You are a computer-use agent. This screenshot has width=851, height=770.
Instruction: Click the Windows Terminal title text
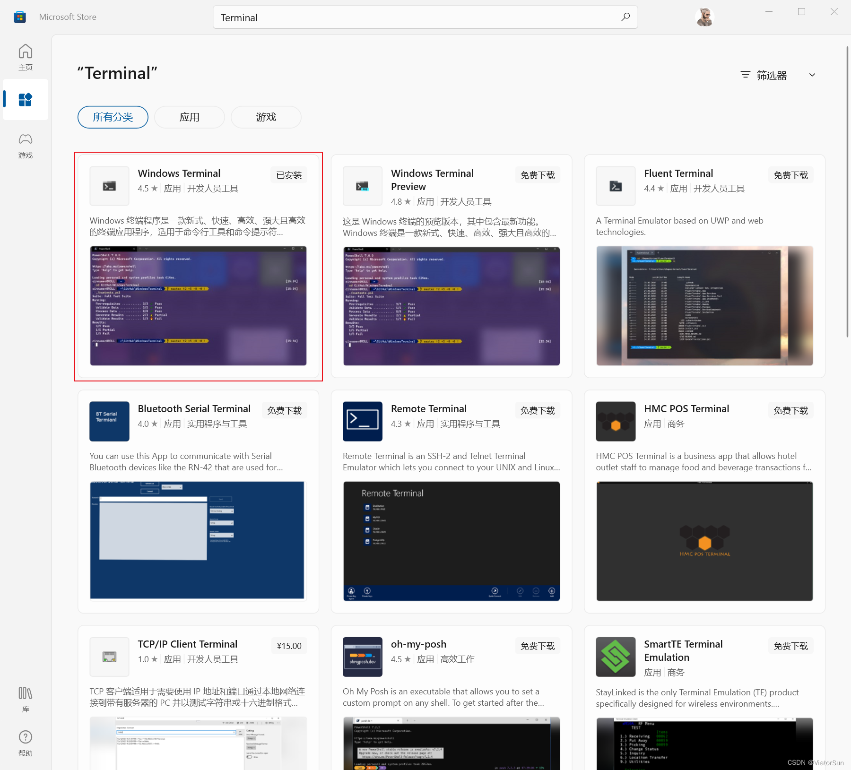point(179,173)
